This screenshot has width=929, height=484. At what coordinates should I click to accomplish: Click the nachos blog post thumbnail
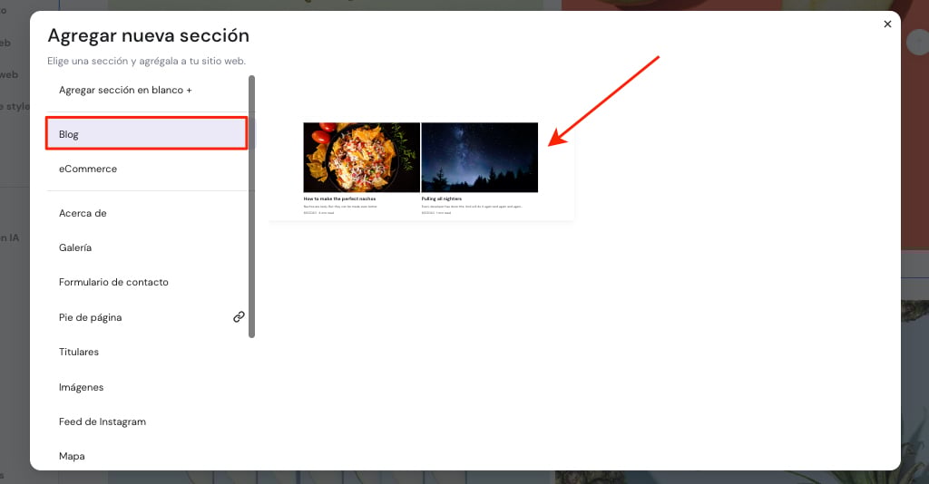[x=361, y=157]
